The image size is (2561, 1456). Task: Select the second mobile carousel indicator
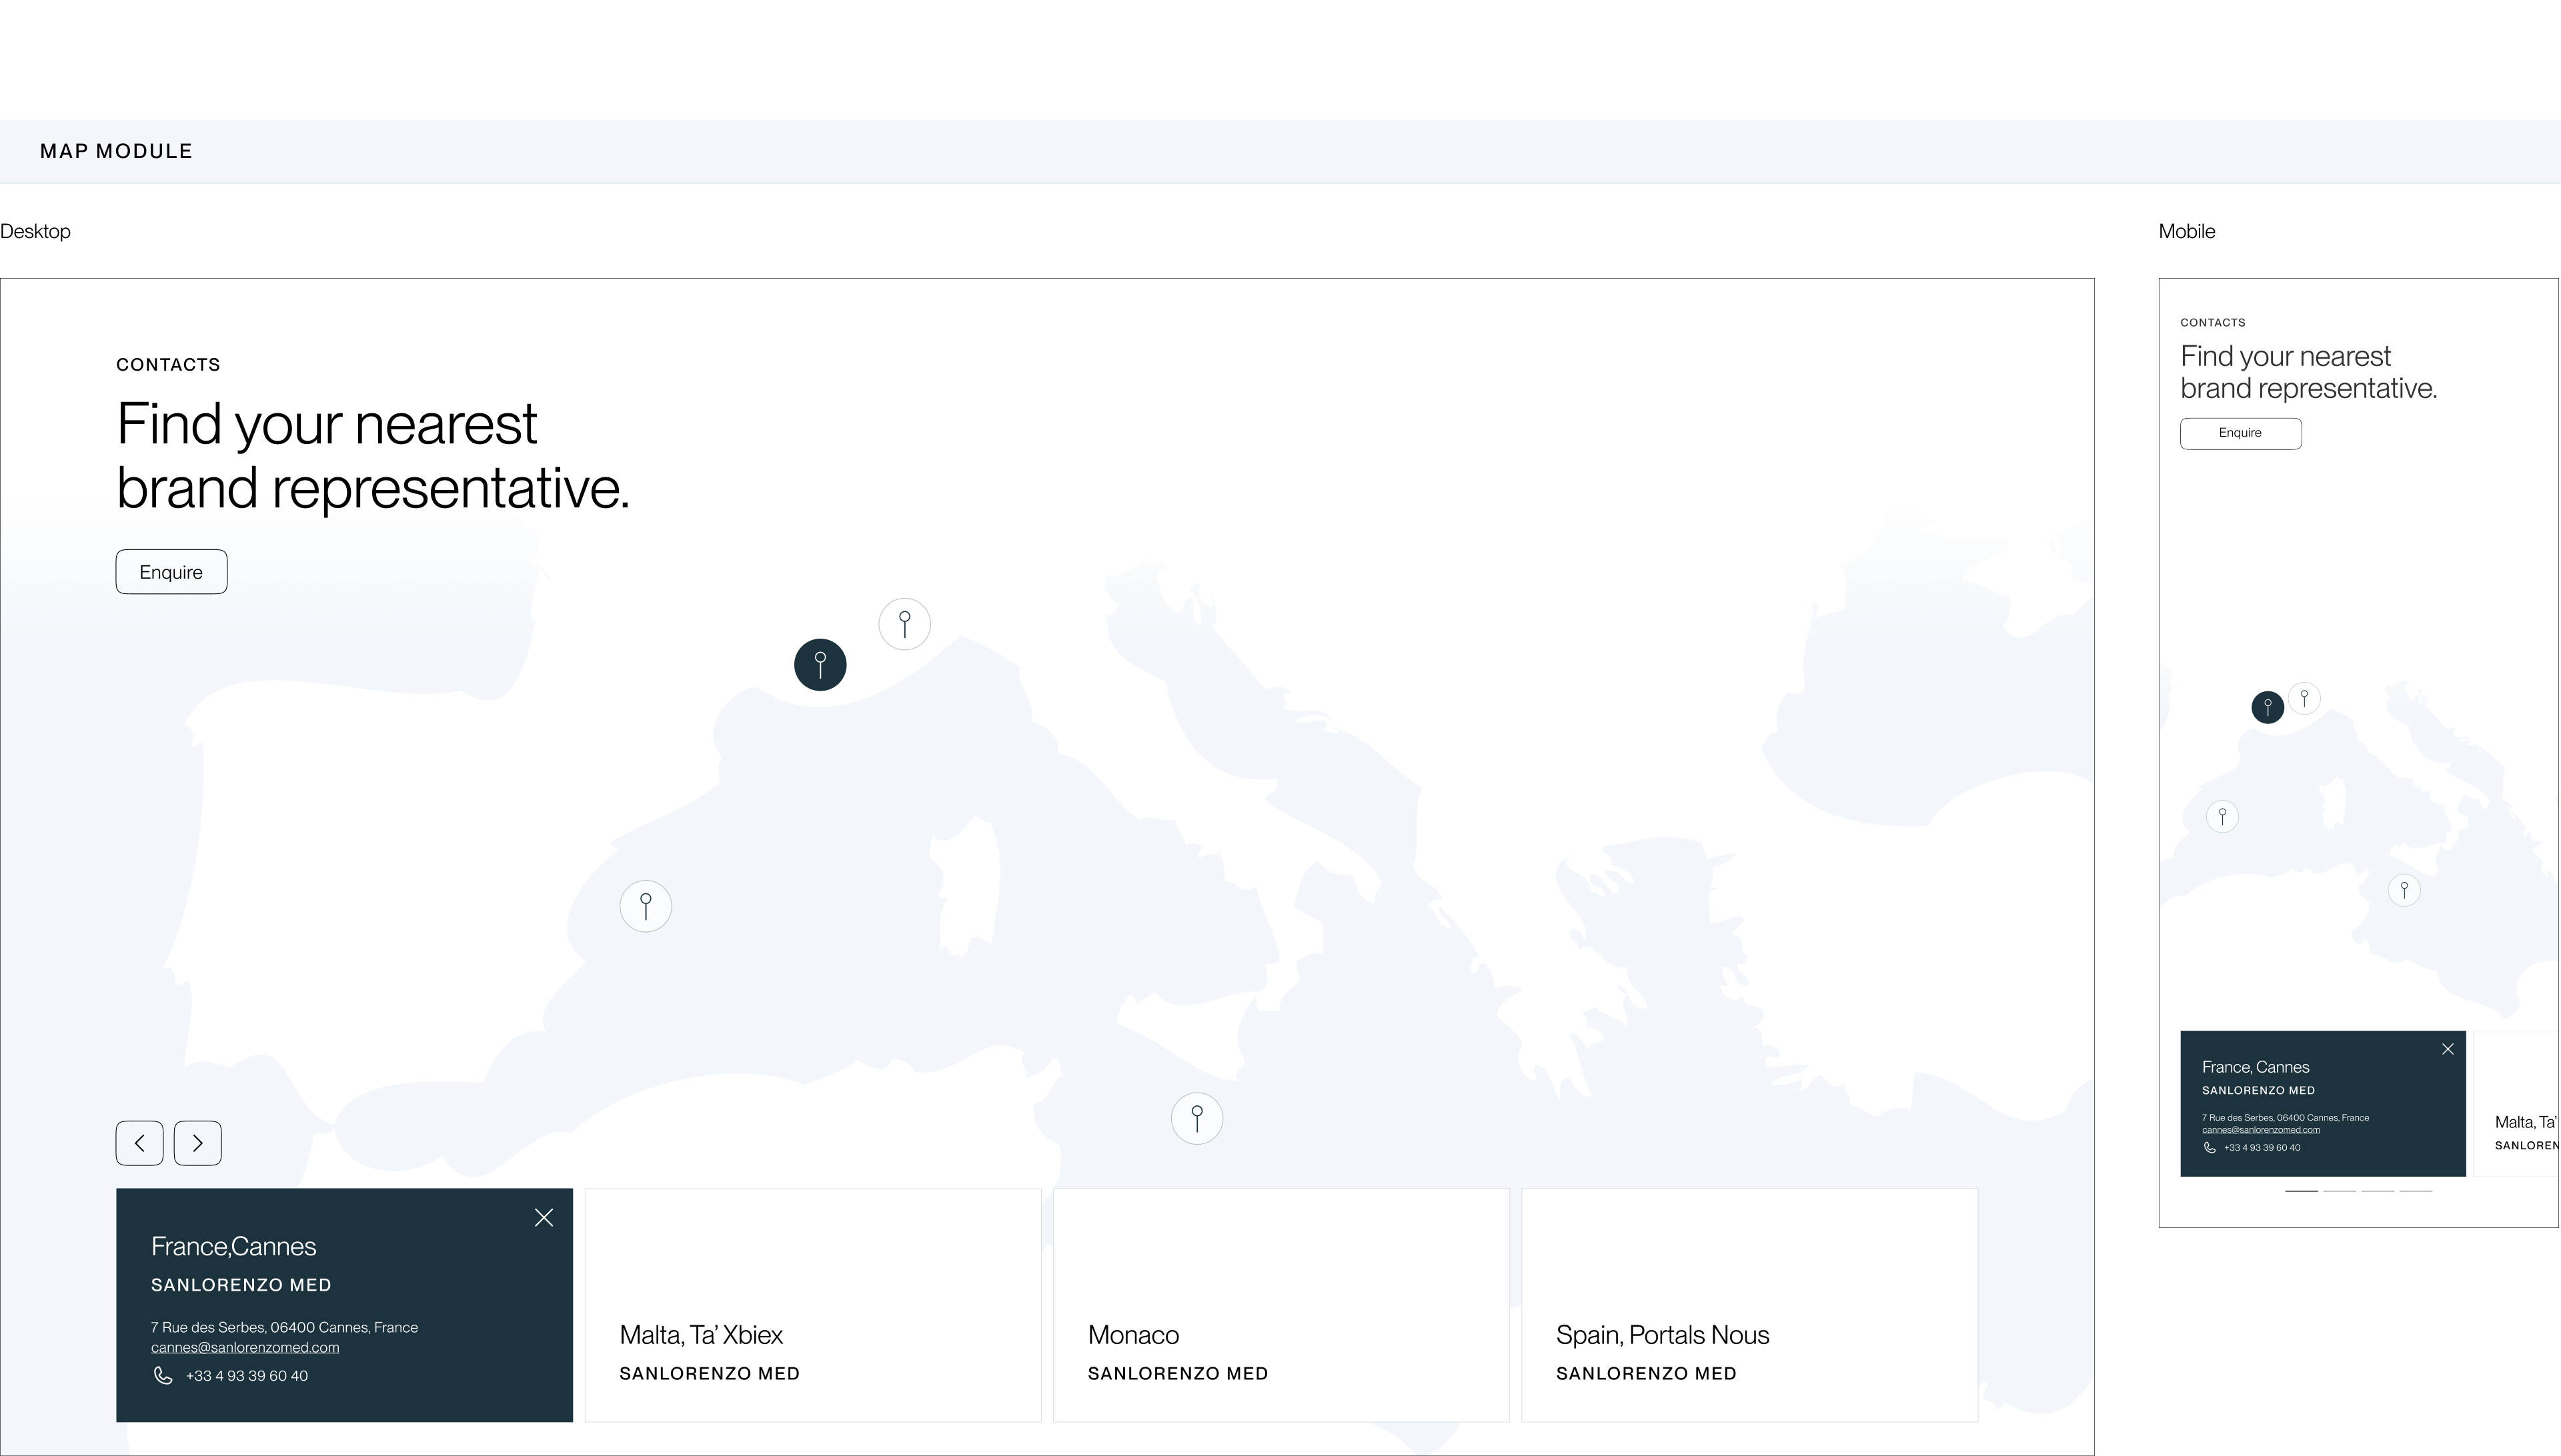point(2339,1191)
